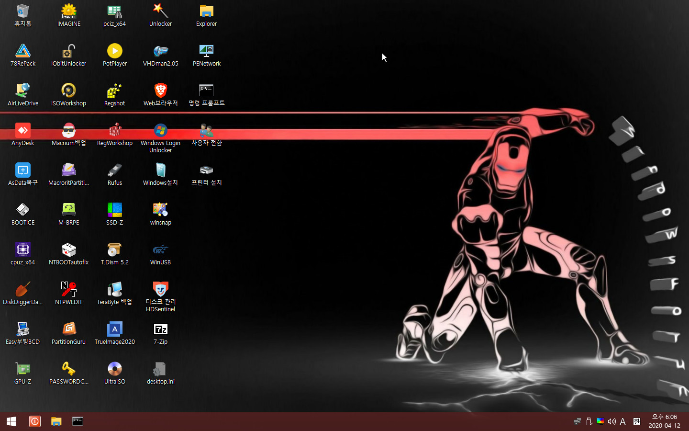This screenshot has width=689, height=431.
Task: Launch AnyDesk from the desktop
Action: 23,135
